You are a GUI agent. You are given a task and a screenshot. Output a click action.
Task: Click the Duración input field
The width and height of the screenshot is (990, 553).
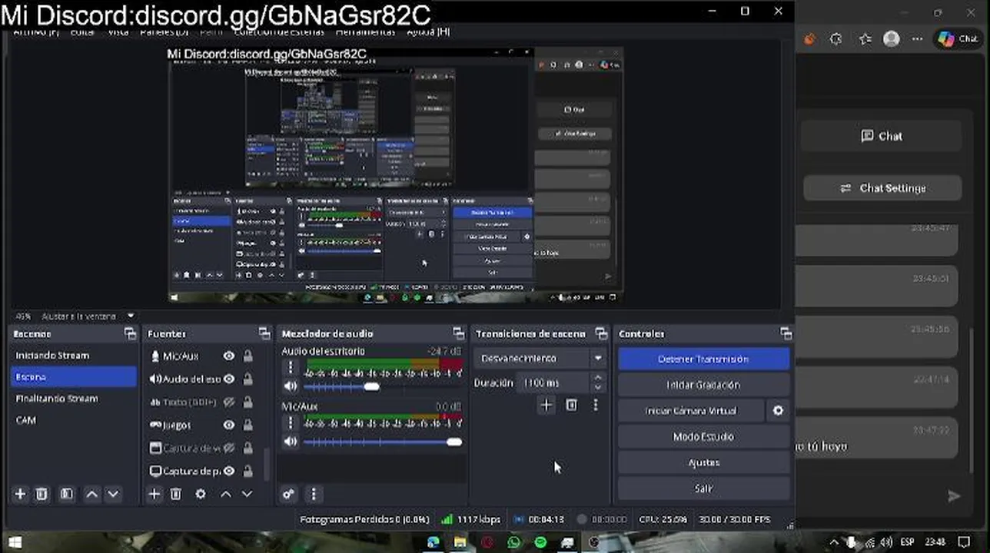tap(555, 382)
